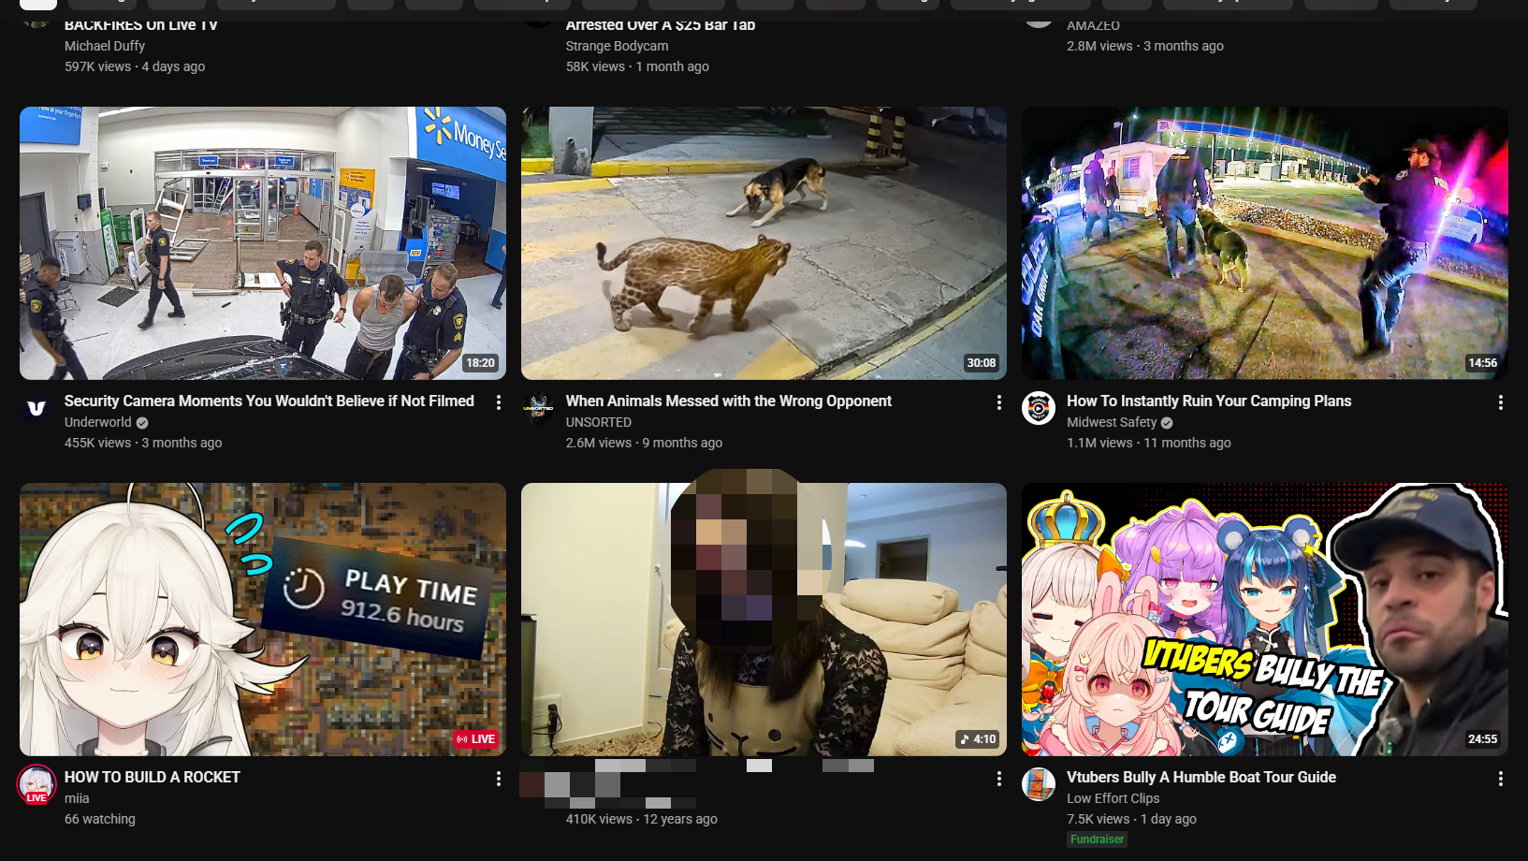The height and width of the screenshot is (861, 1528).
Task: Open the Midwest Safety channel avatar
Action: (x=1039, y=409)
